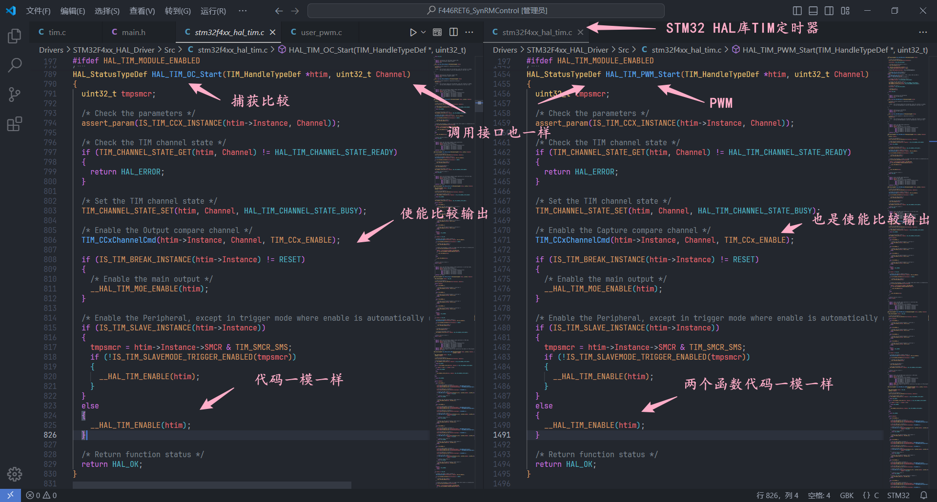The width and height of the screenshot is (937, 502).
Task: Click the STM32 status bar item
Action: click(898, 495)
